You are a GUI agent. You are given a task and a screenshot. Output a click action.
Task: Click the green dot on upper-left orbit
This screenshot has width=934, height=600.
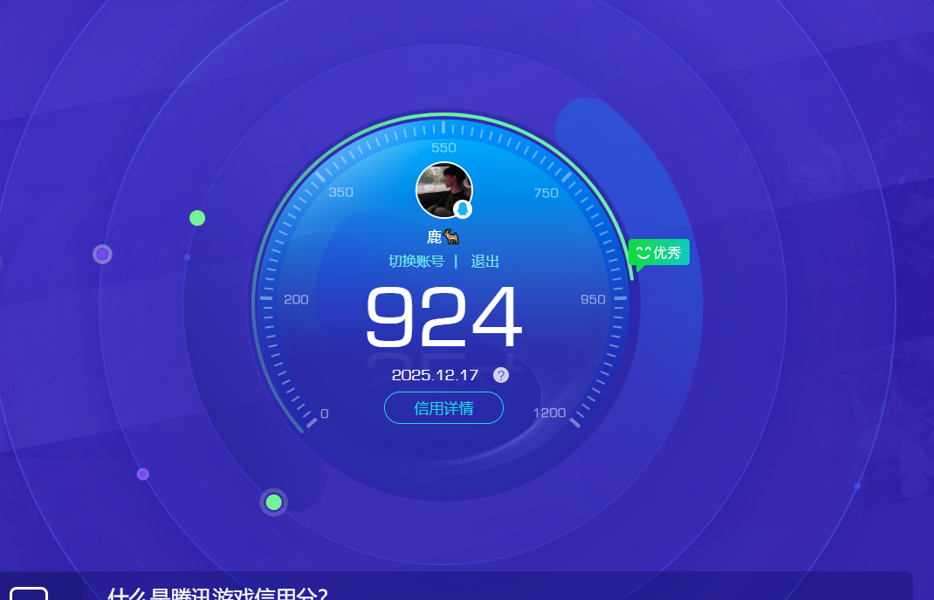[197, 218]
